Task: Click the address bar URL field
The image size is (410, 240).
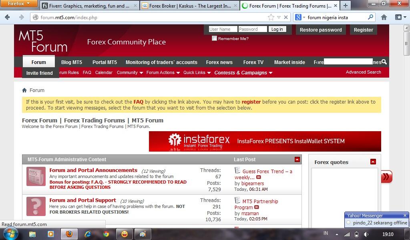Action: click(153, 18)
